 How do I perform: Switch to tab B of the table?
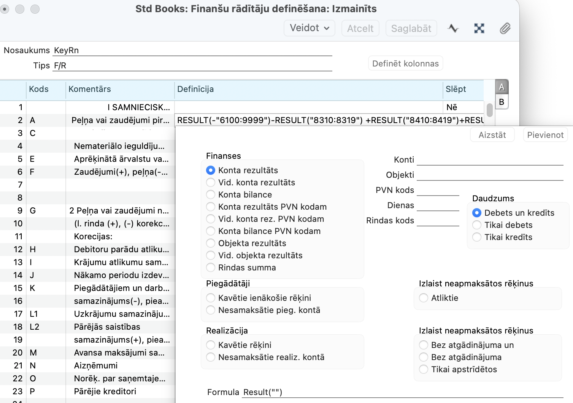502,102
